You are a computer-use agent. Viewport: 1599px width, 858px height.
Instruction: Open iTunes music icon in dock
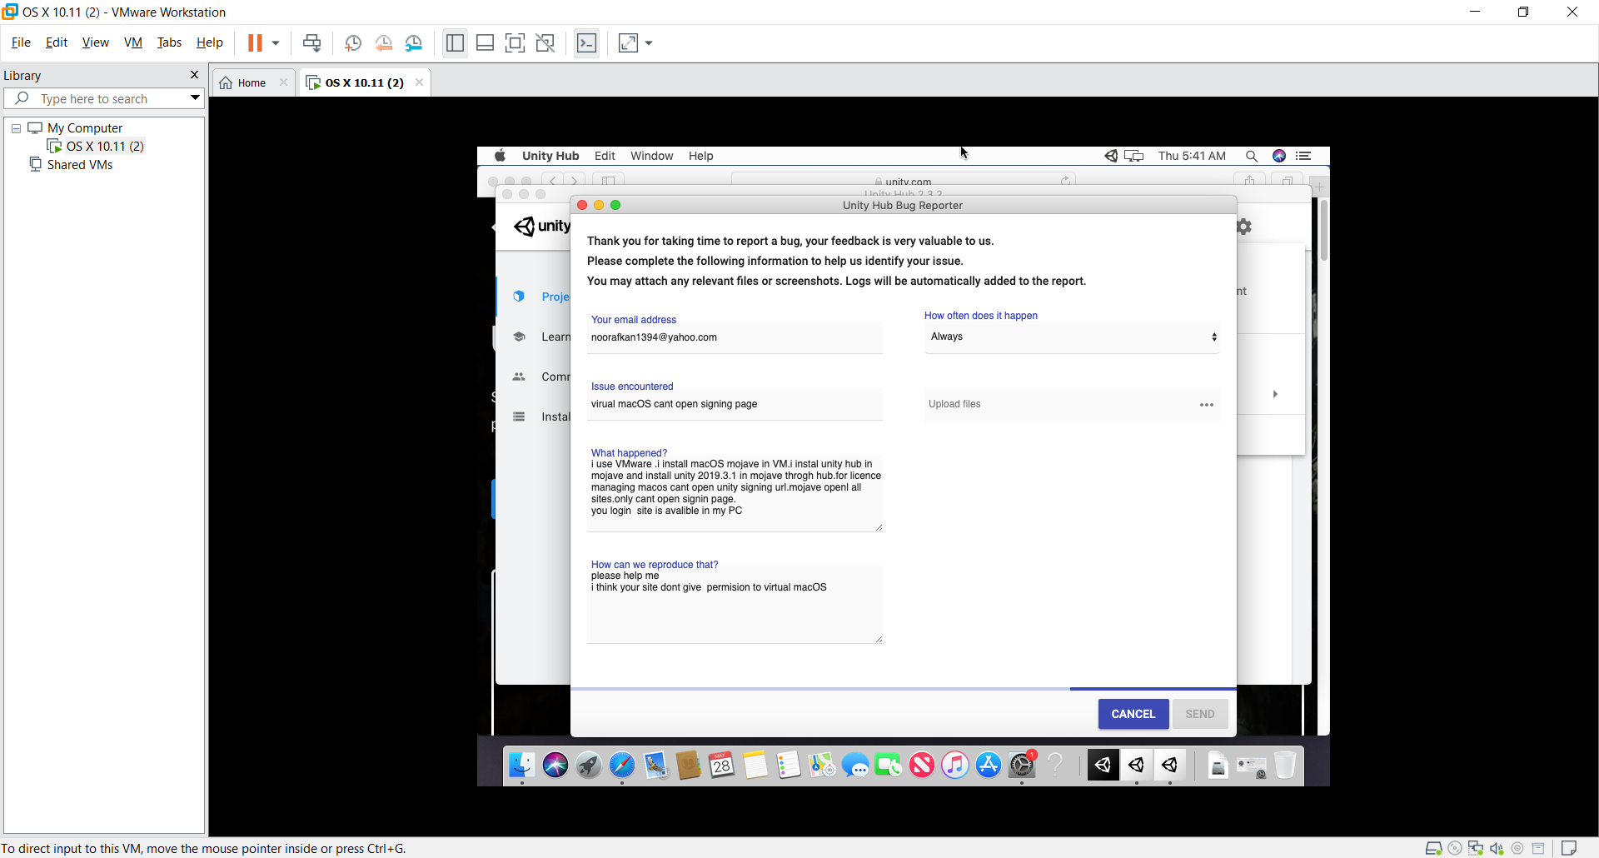[x=955, y=765]
